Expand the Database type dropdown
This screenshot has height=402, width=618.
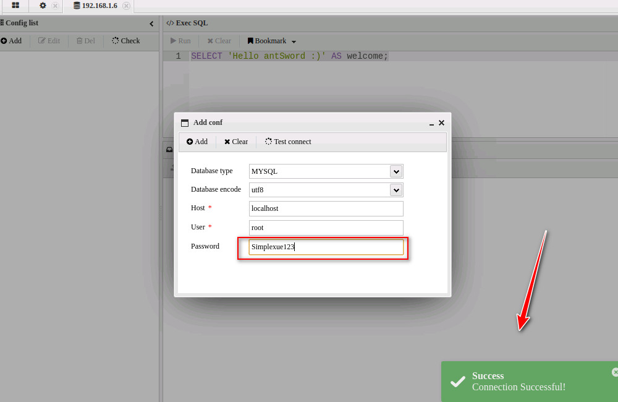[396, 171]
